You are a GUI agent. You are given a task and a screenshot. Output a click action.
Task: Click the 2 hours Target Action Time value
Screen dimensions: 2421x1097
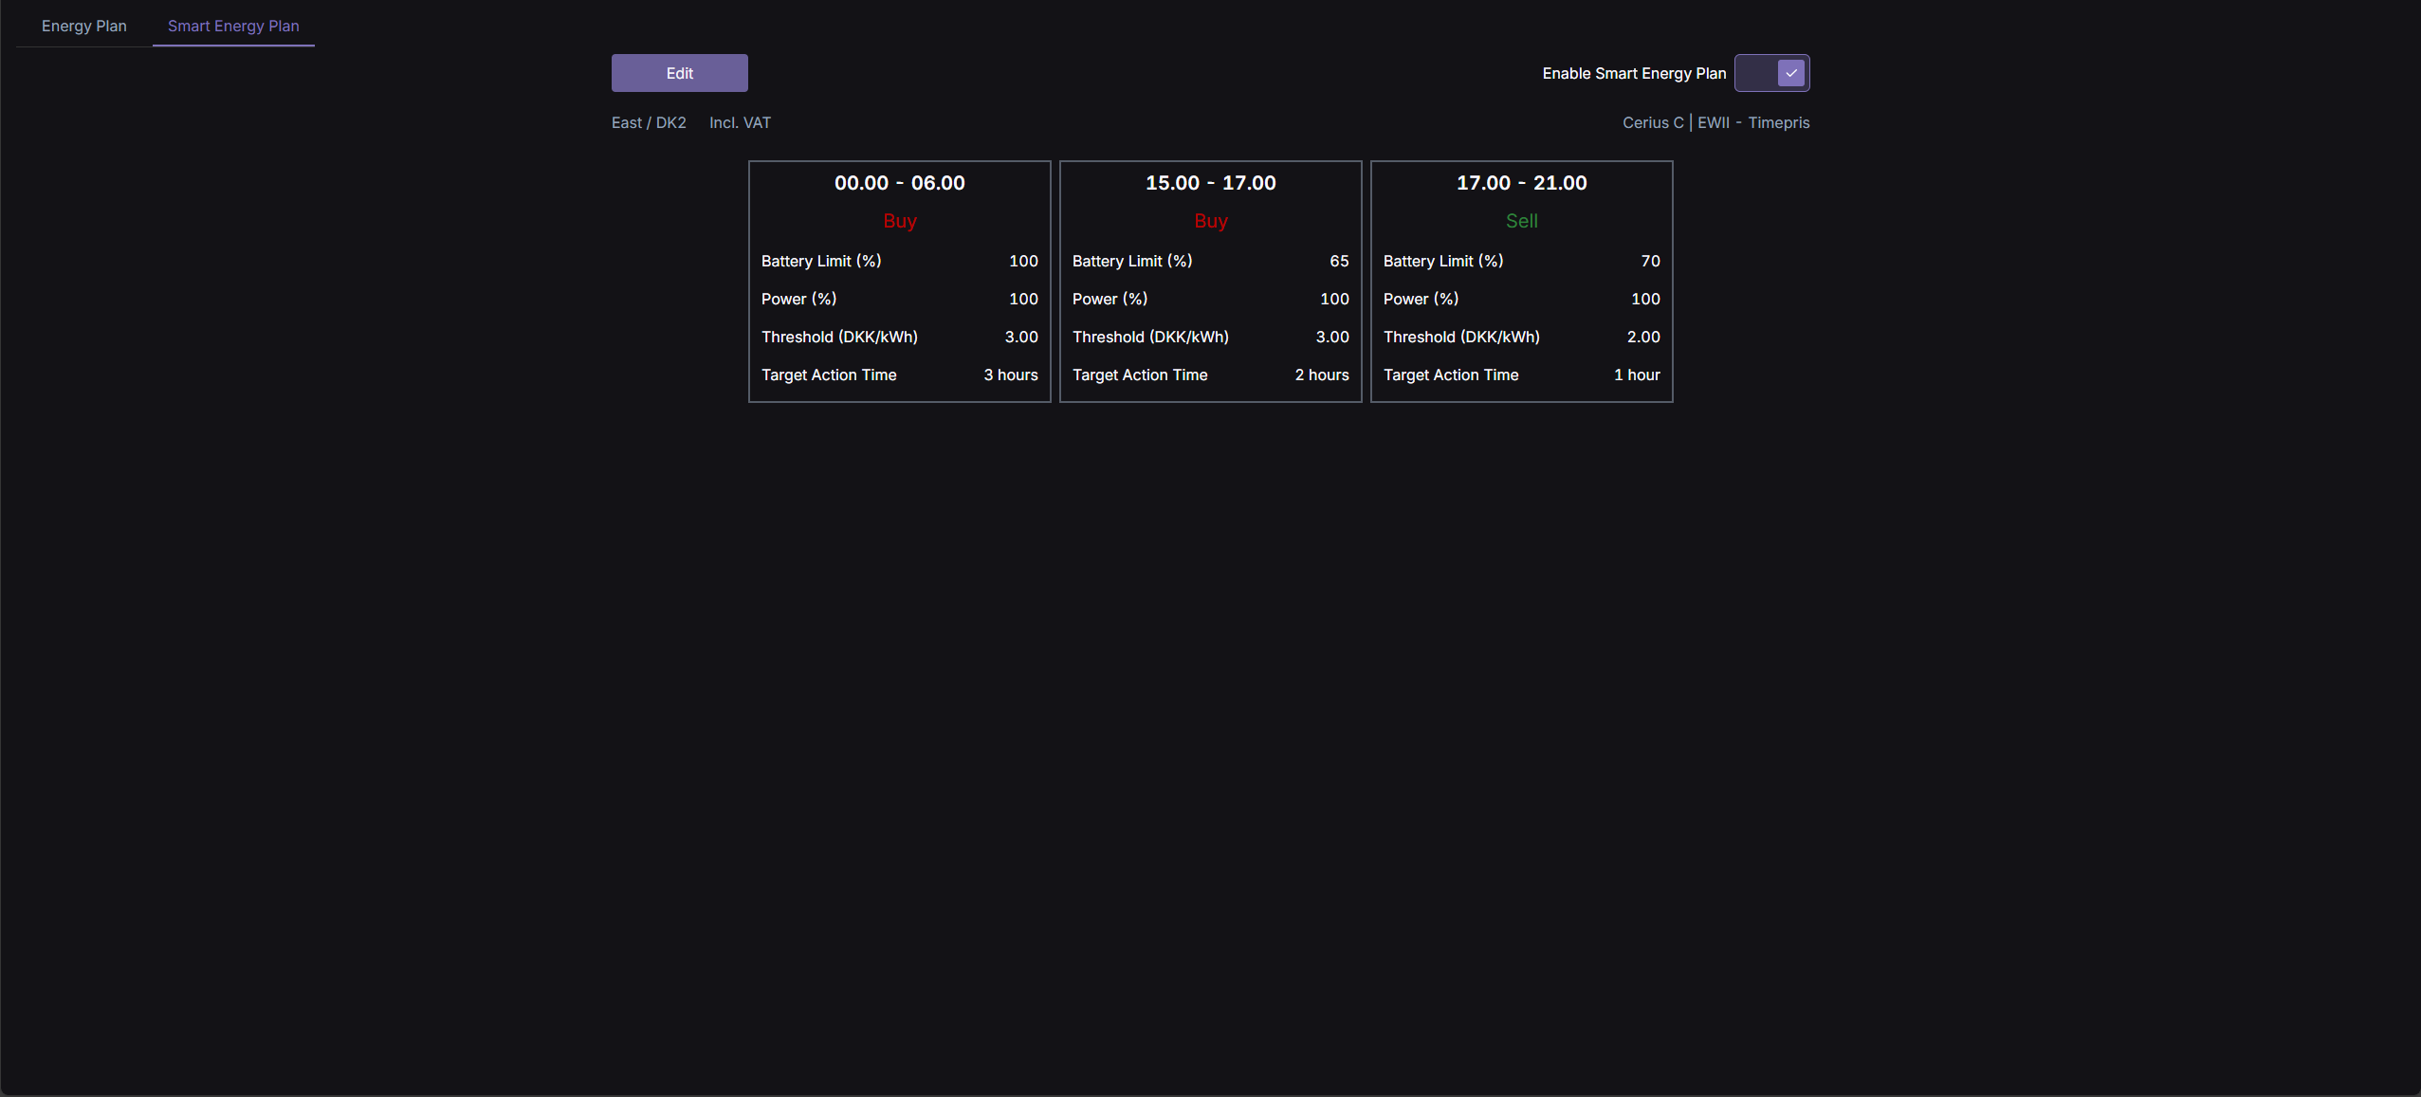(x=1321, y=375)
